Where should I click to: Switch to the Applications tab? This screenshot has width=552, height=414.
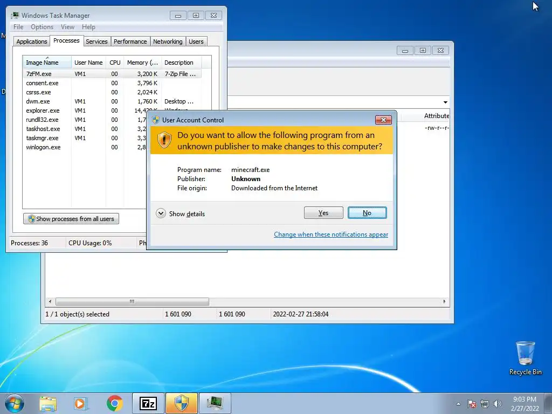pyautogui.click(x=32, y=42)
